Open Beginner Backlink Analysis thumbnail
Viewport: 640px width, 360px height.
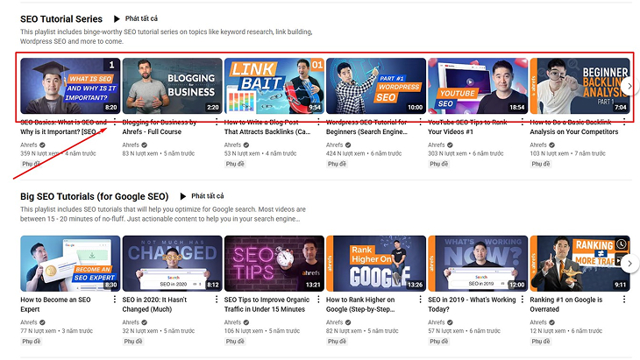tap(580, 86)
